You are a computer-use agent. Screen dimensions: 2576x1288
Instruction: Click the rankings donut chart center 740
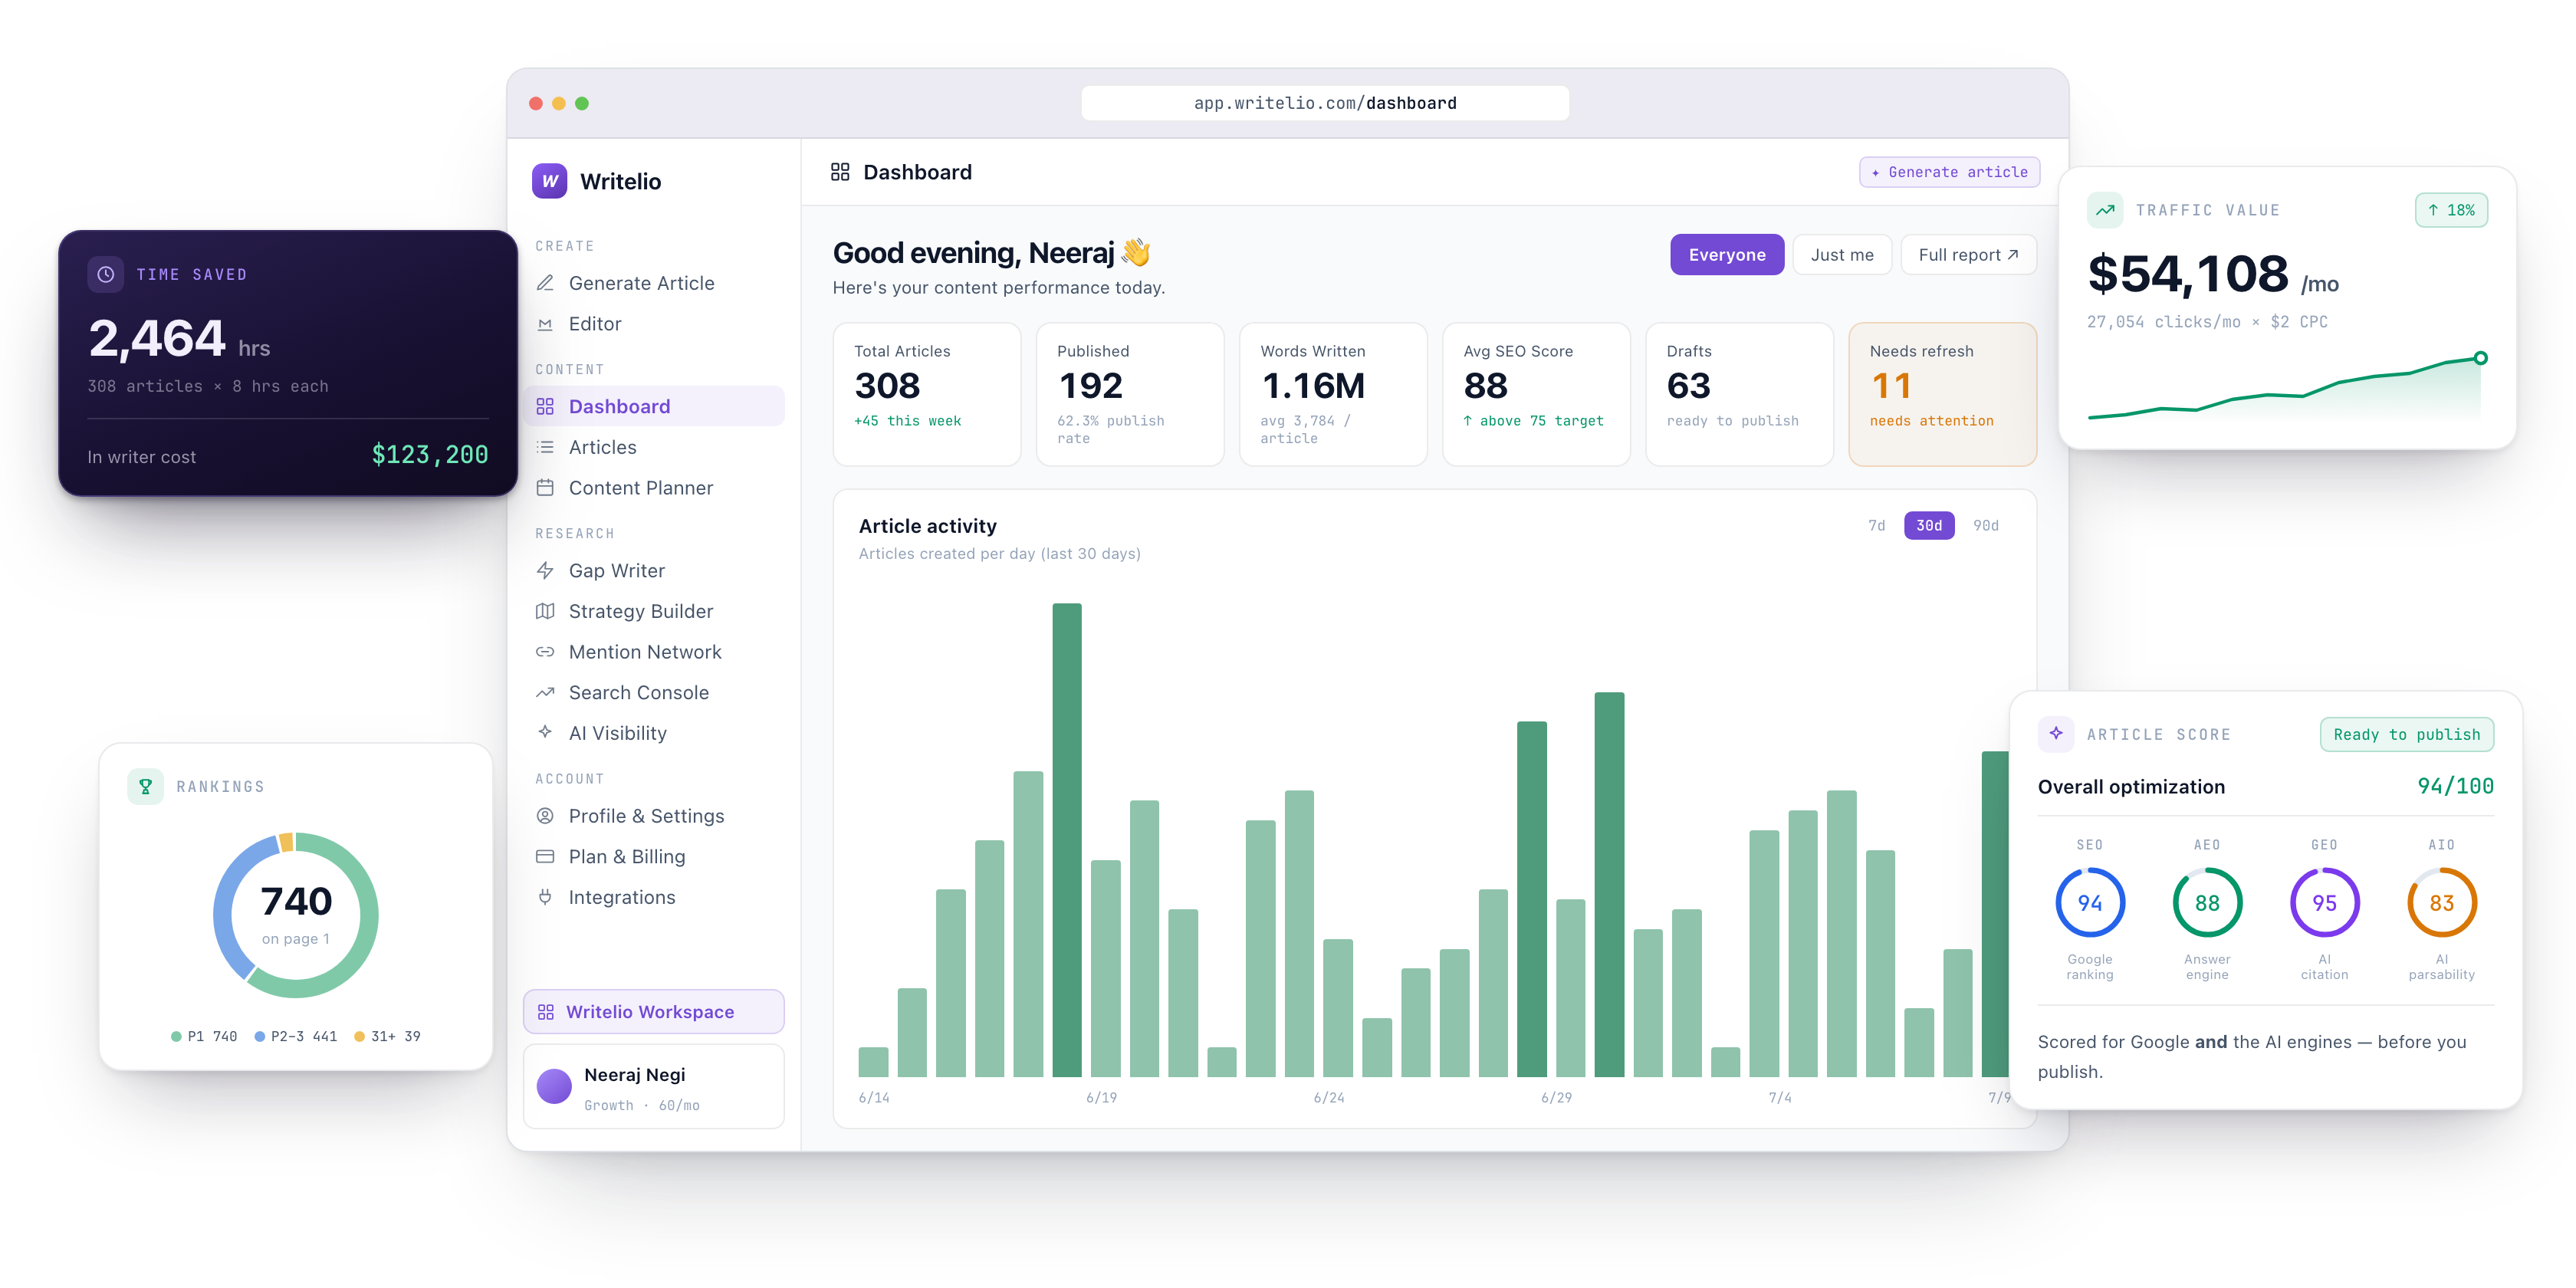pyautogui.click(x=296, y=901)
